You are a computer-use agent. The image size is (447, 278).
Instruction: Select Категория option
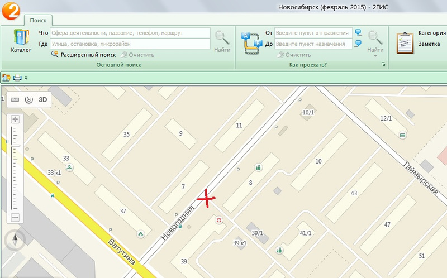[x=432, y=33]
